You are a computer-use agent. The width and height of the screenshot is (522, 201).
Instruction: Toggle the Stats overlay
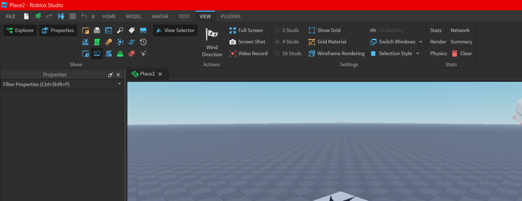[x=436, y=31]
